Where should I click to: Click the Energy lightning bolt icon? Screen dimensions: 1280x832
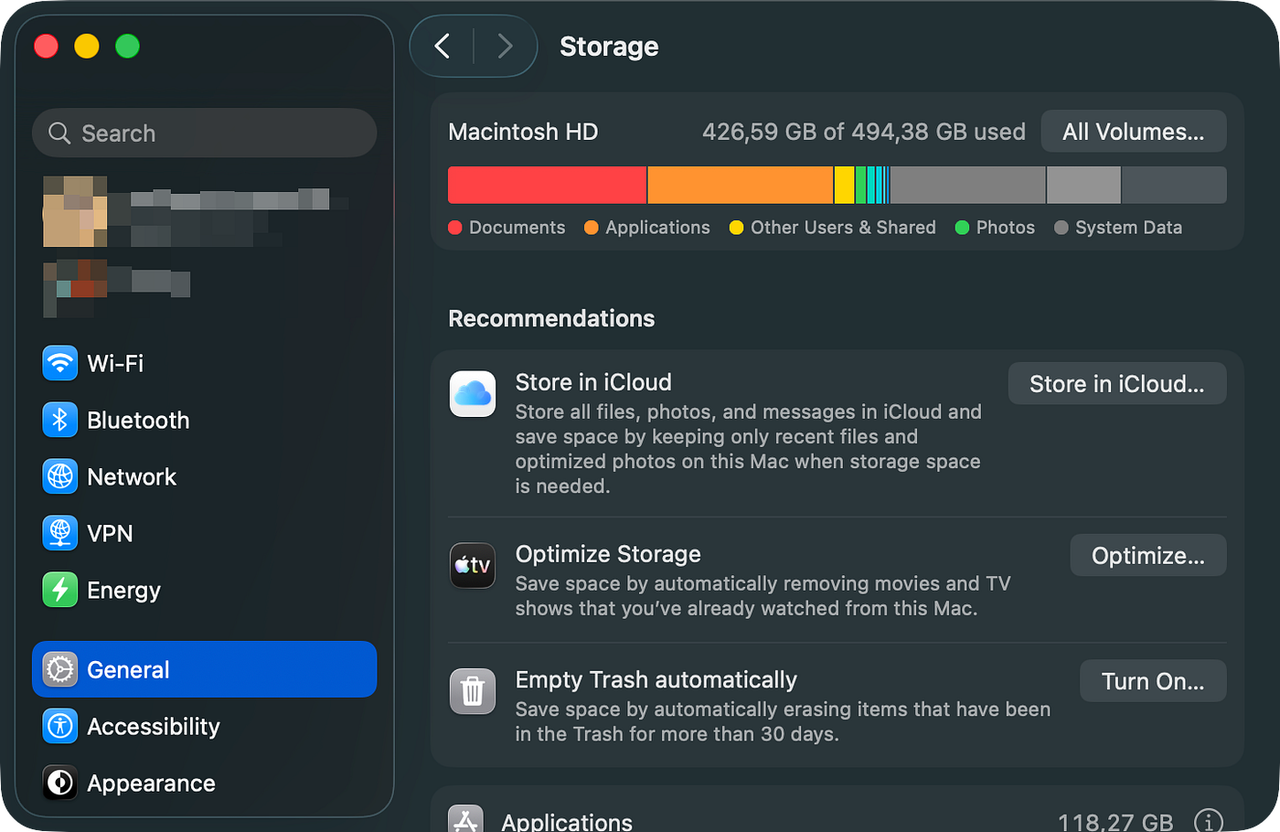coord(60,590)
